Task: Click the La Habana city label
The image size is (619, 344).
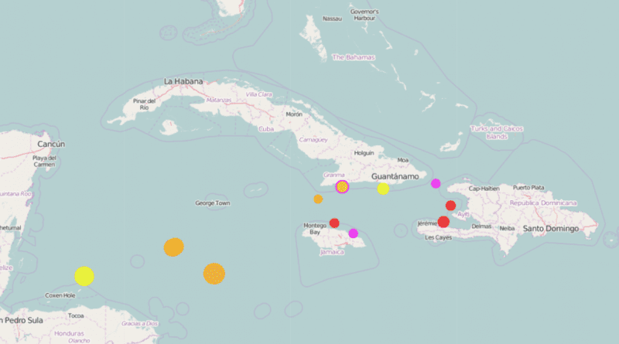Action: (x=183, y=81)
